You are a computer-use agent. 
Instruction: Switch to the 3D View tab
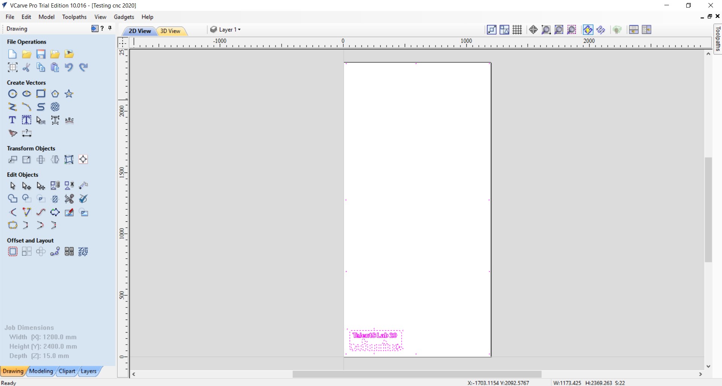(x=171, y=31)
